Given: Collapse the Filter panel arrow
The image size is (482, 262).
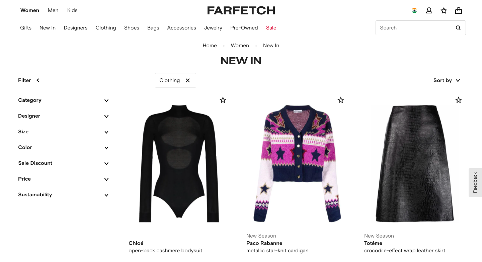Looking at the screenshot, I should [38, 80].
